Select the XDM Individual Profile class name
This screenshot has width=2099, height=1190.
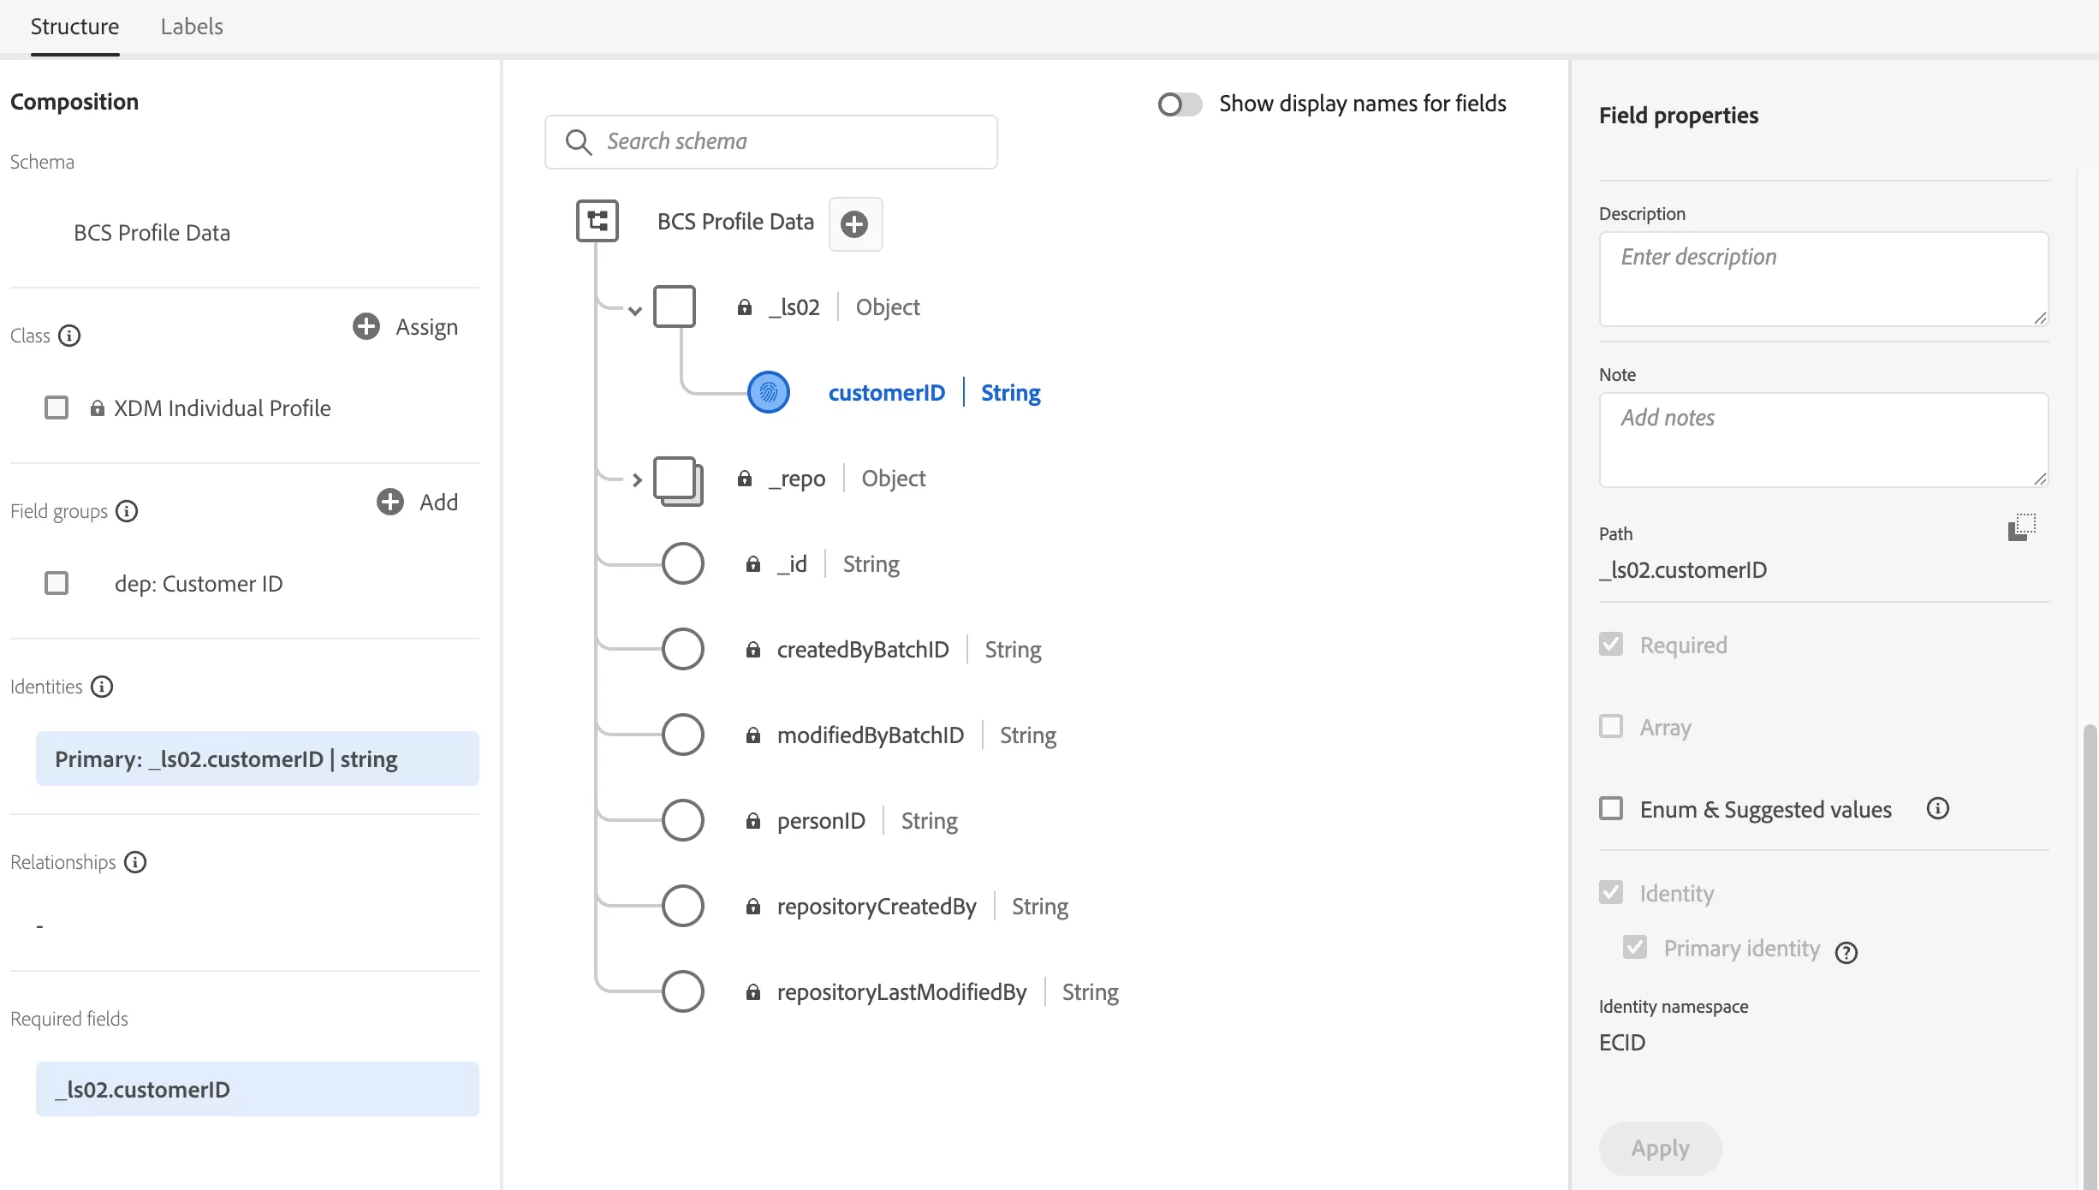(223, 408)
